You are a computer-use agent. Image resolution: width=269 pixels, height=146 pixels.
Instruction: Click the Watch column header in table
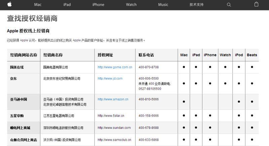[225, 55]
